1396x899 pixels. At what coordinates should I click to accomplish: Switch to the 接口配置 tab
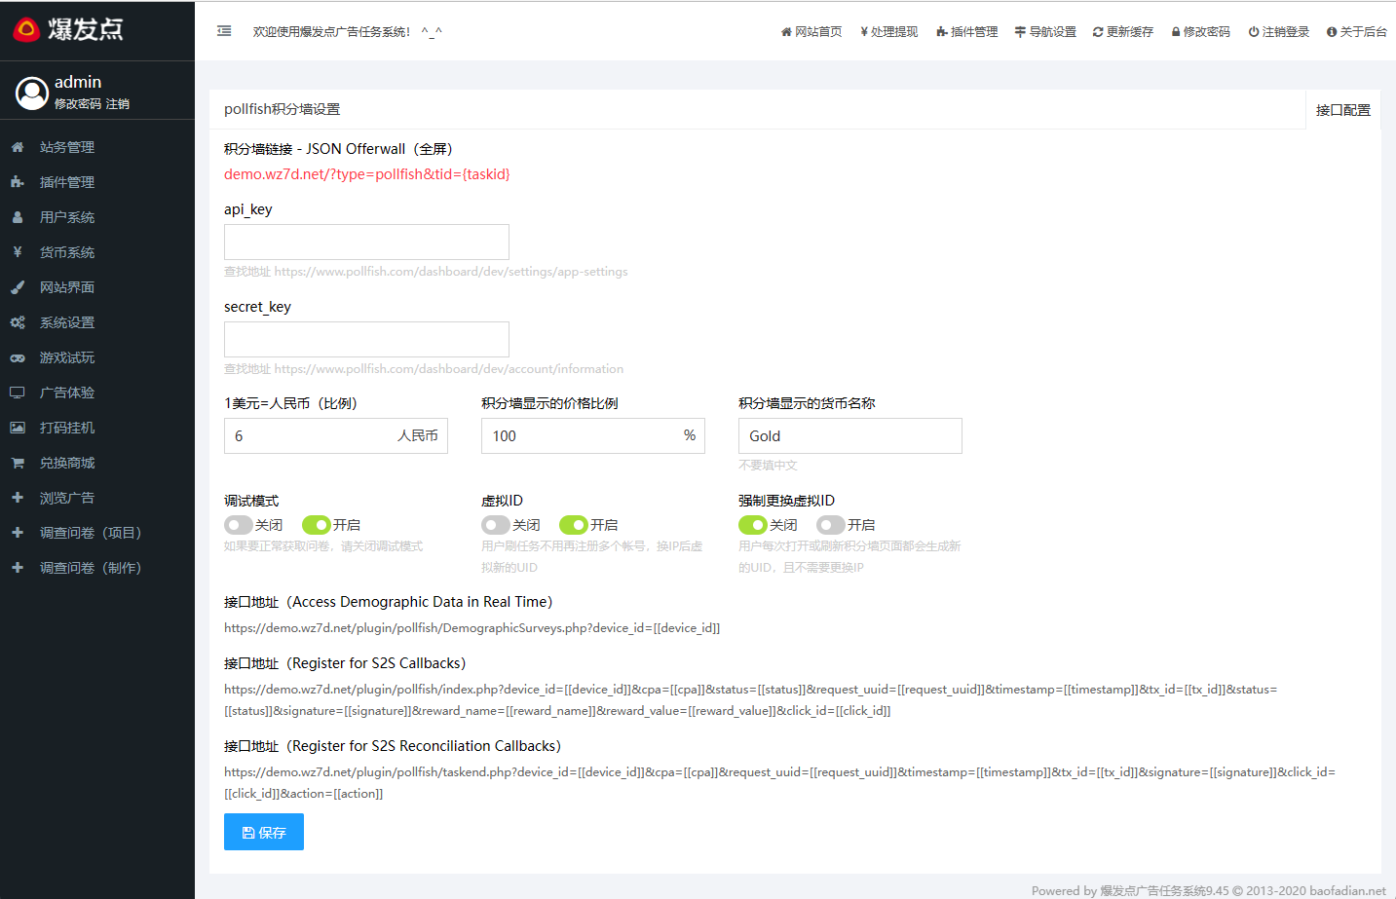(1343, 110)
